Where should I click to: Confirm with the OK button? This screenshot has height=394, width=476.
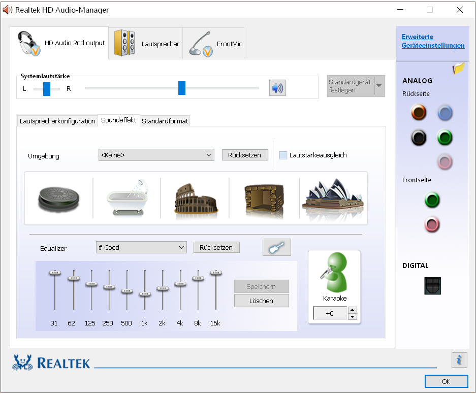(x=446, y=381)
